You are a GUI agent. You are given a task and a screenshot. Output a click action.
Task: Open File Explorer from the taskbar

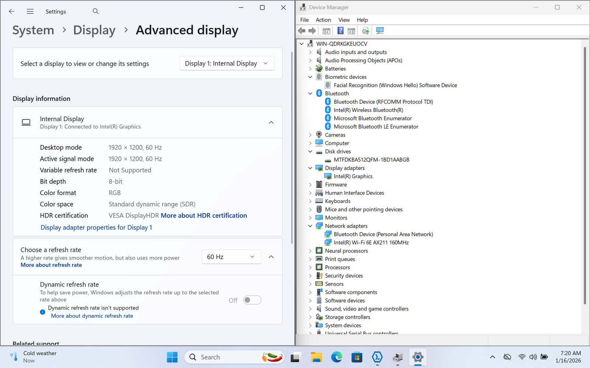click(316, 357)
